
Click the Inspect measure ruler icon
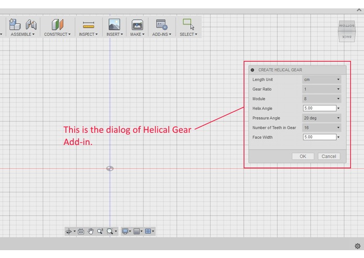click(89, 25)
